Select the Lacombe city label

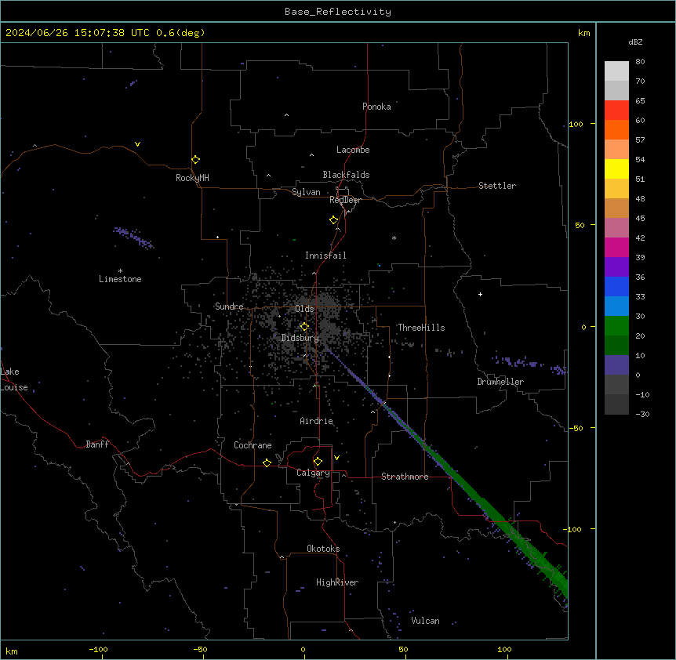tap(353, 150)
